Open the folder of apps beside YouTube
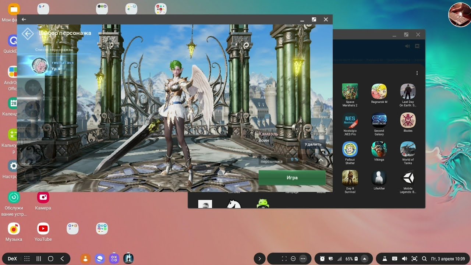 click(x=72, y=229)
